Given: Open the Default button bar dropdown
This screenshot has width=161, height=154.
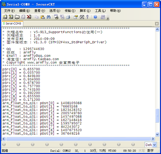Looking at the screenshot, I should 154,145.
